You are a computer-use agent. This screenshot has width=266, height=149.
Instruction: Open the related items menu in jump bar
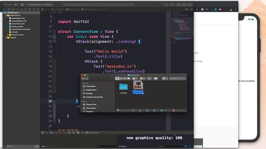tap(42, 9)
